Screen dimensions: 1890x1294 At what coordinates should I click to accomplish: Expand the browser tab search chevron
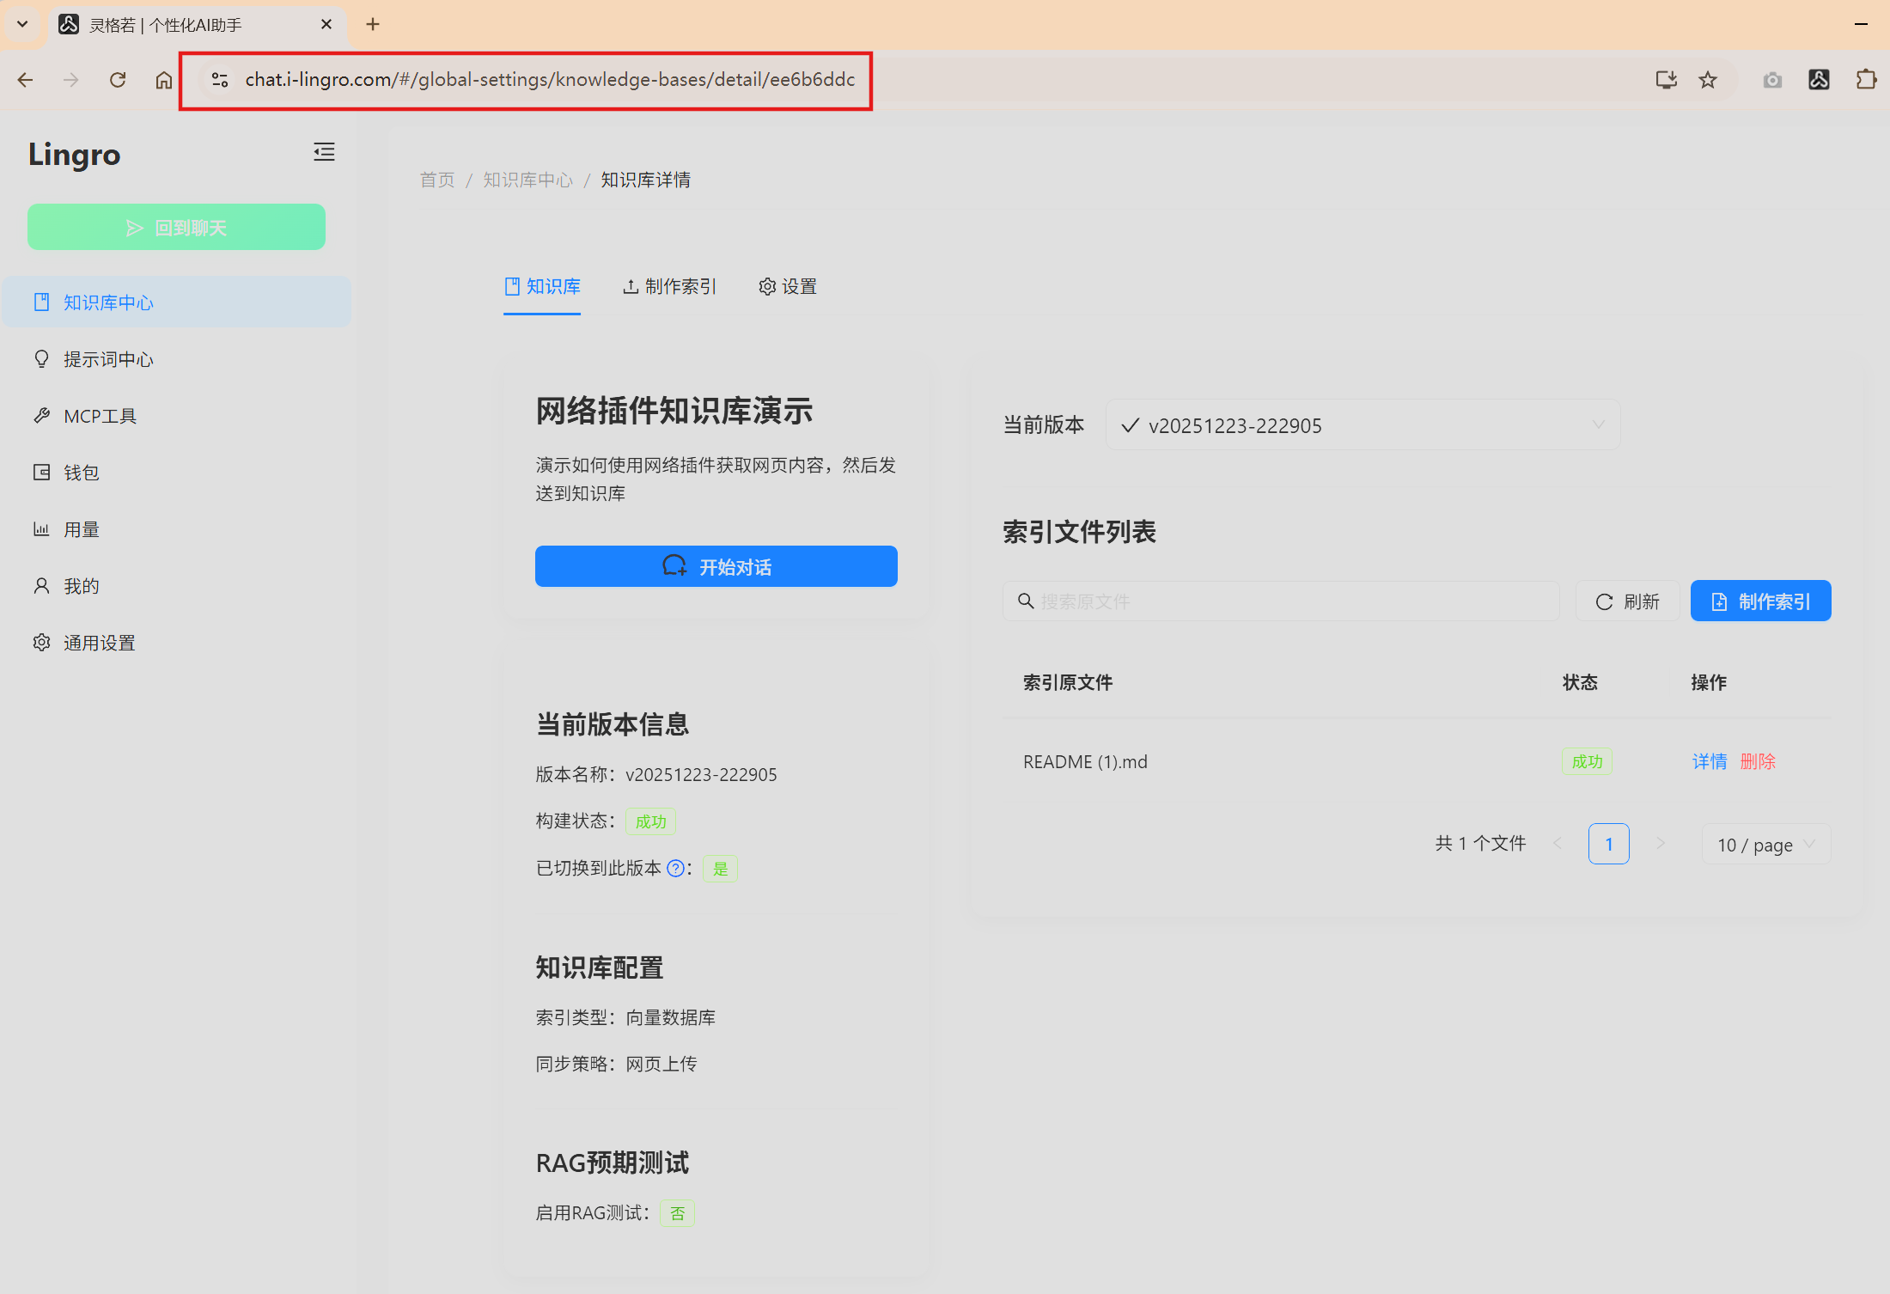22,24
